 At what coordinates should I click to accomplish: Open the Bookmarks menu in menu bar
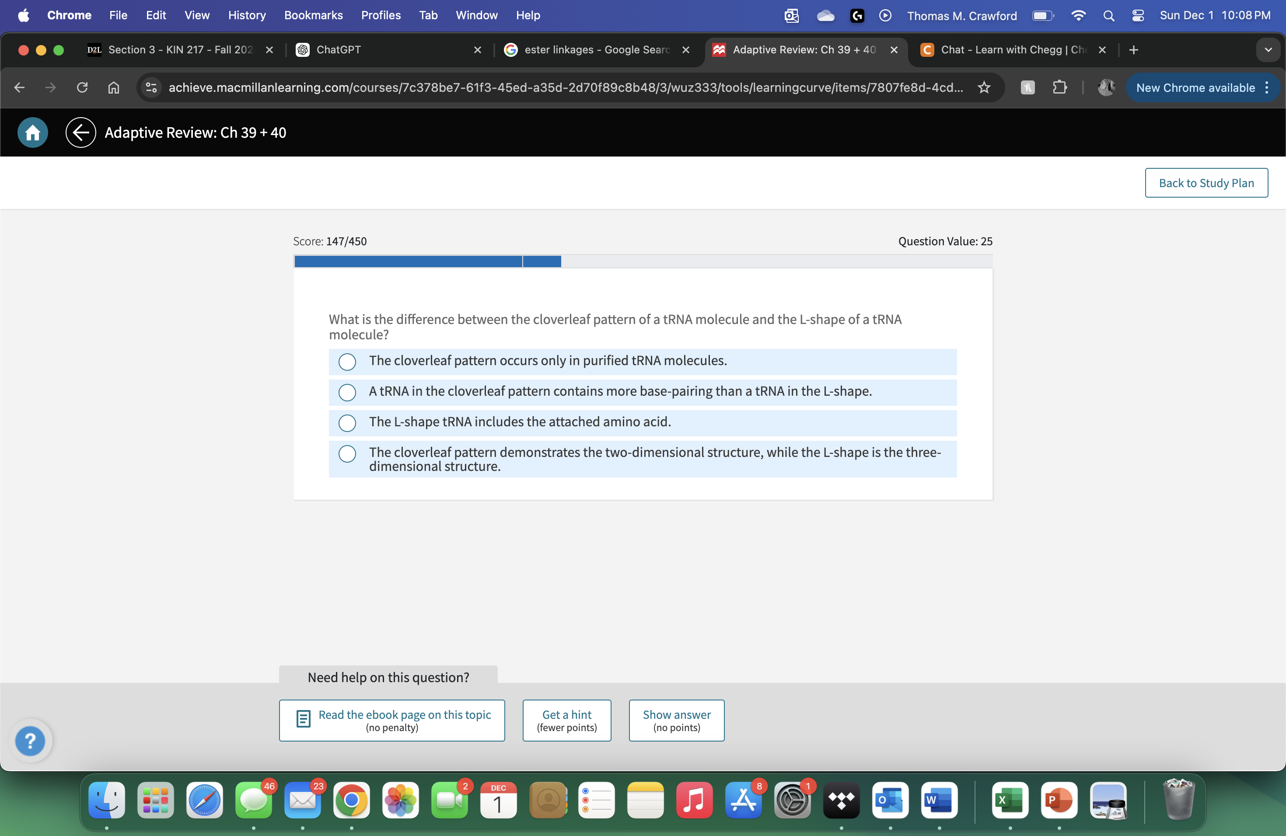pyautogui.click(x=313, y=16)
